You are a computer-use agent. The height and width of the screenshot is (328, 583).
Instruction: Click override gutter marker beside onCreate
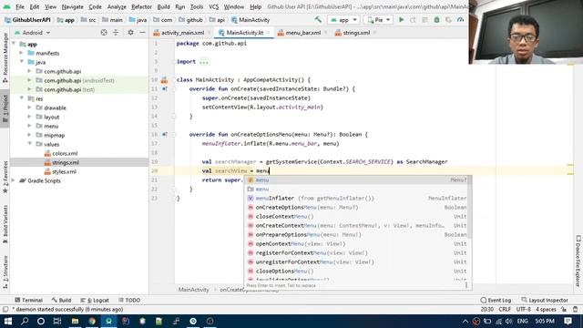pos(164,89)
